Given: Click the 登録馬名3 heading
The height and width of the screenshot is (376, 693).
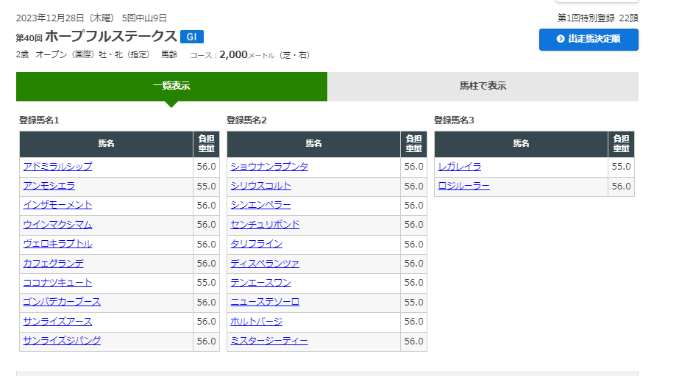Looking at the screenshot, I should tap(454, 120).
